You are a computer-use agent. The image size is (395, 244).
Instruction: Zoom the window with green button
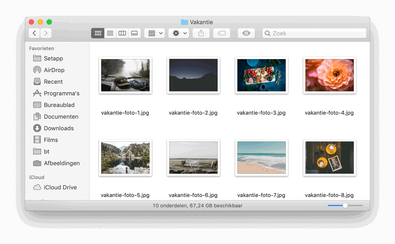point(49,22)
